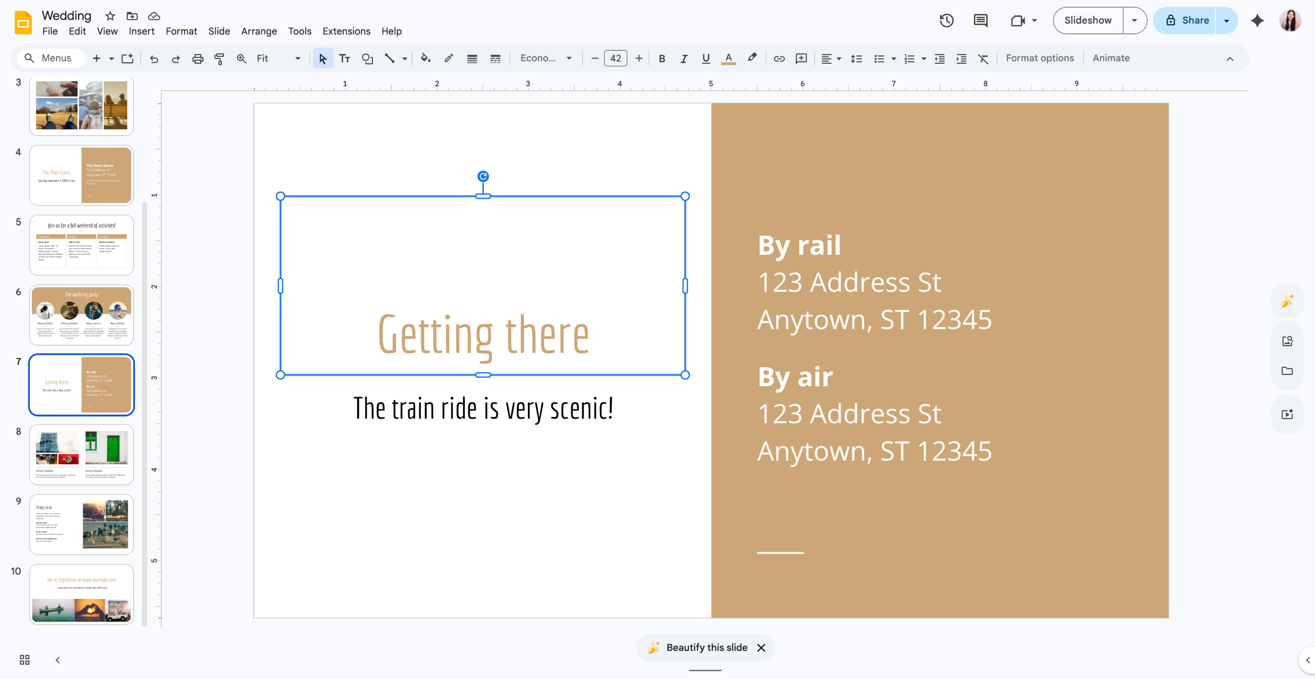Click the print icon
Viewport: 1315px width, 679px height.
(198, 59)
